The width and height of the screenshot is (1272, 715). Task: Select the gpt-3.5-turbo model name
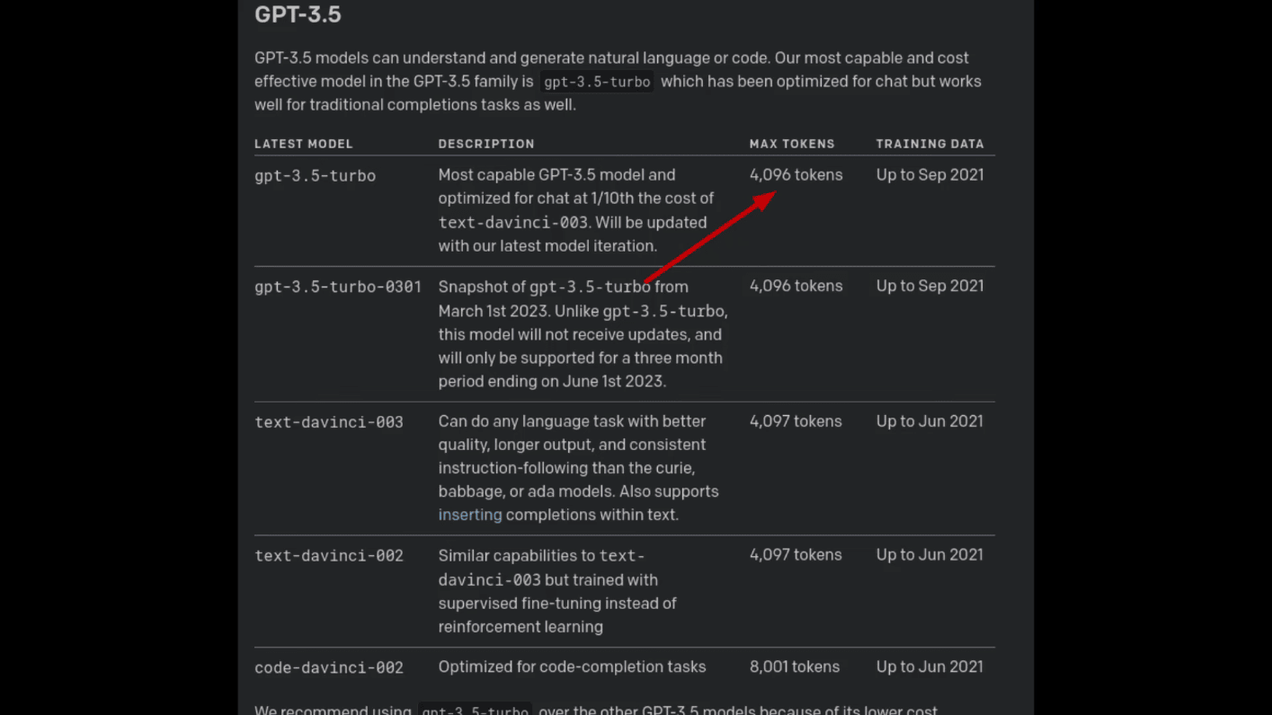[x=315, y=176]
